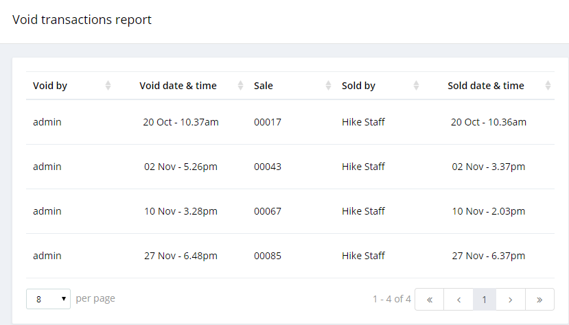Click sort arrows next to Void date & time

pyautogui.click(x=240, y=86)
